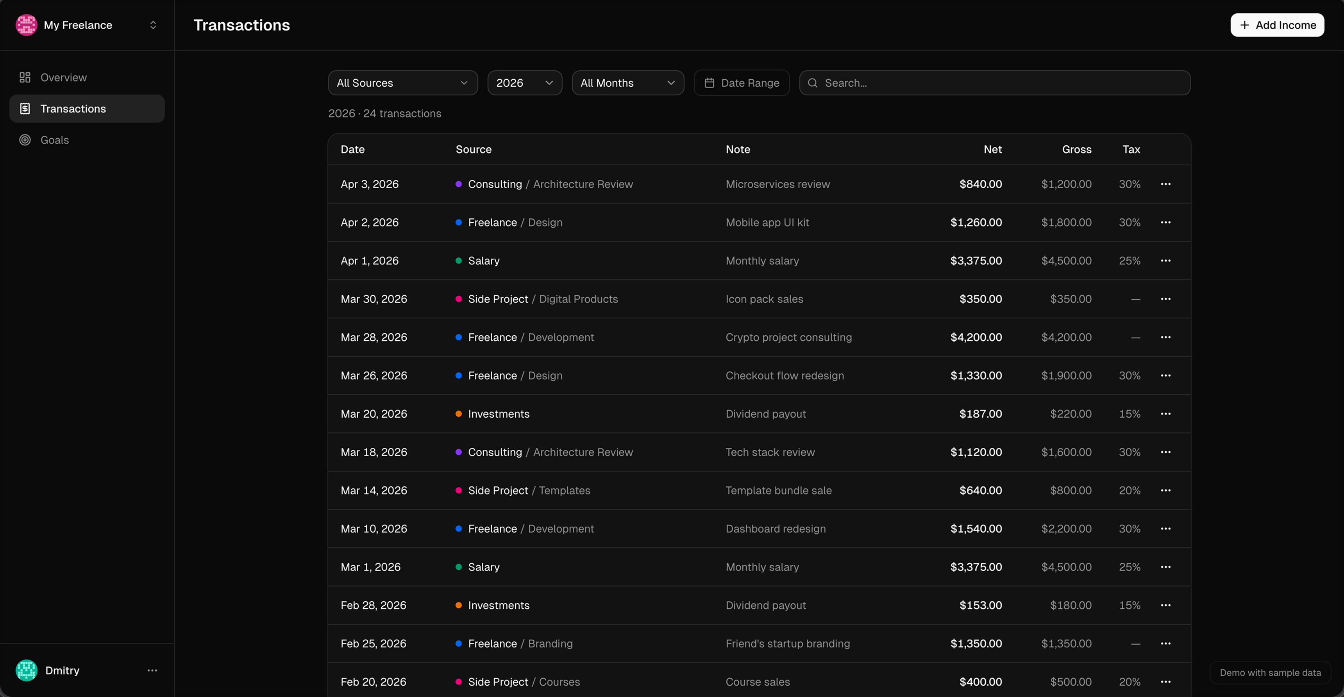Select the Goals target icon
The width and height of the screenshot is (1344, 697).
(25, 140)
